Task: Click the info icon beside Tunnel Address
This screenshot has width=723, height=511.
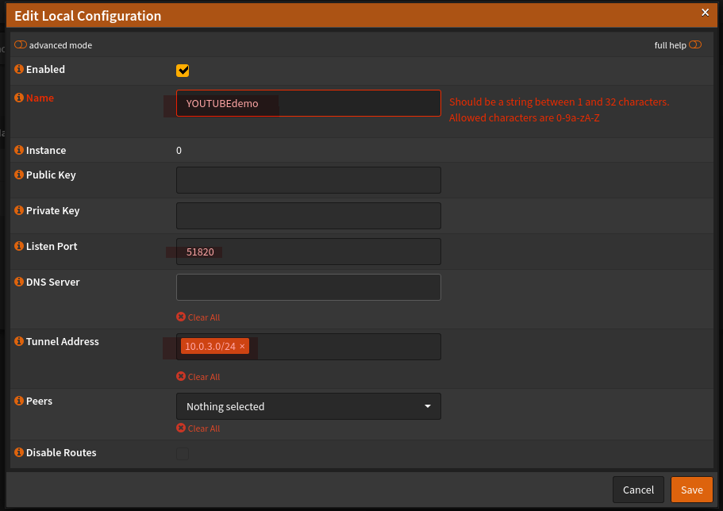Action: point(19,342)
